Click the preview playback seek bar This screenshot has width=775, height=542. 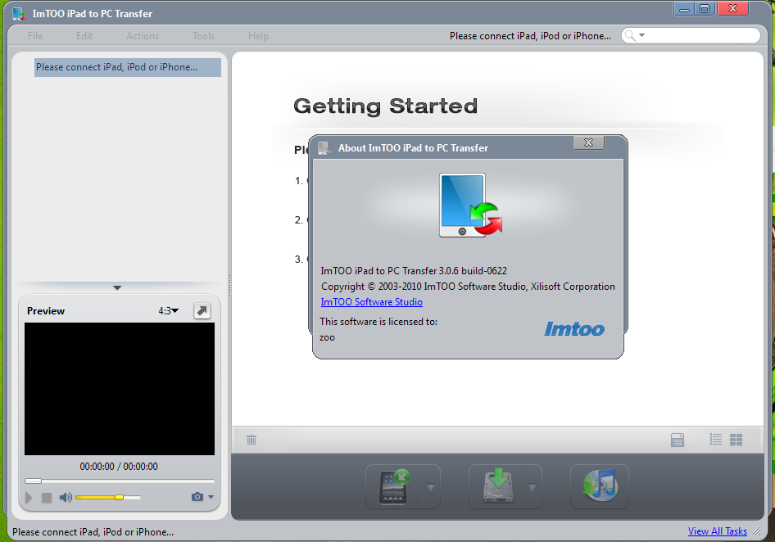(x=120, y=481)
